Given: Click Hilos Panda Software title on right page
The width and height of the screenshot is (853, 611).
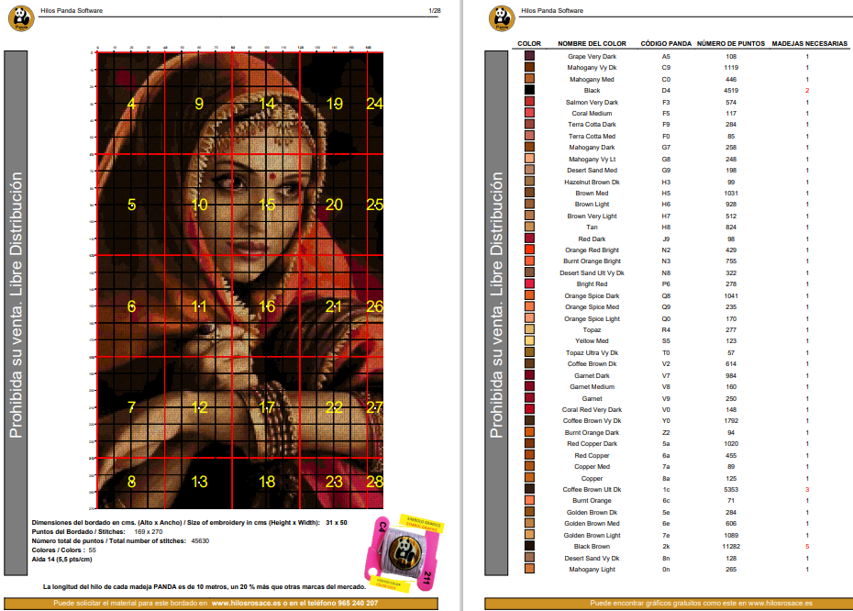Looking at the screenshot, I should [x=551, y=10].
